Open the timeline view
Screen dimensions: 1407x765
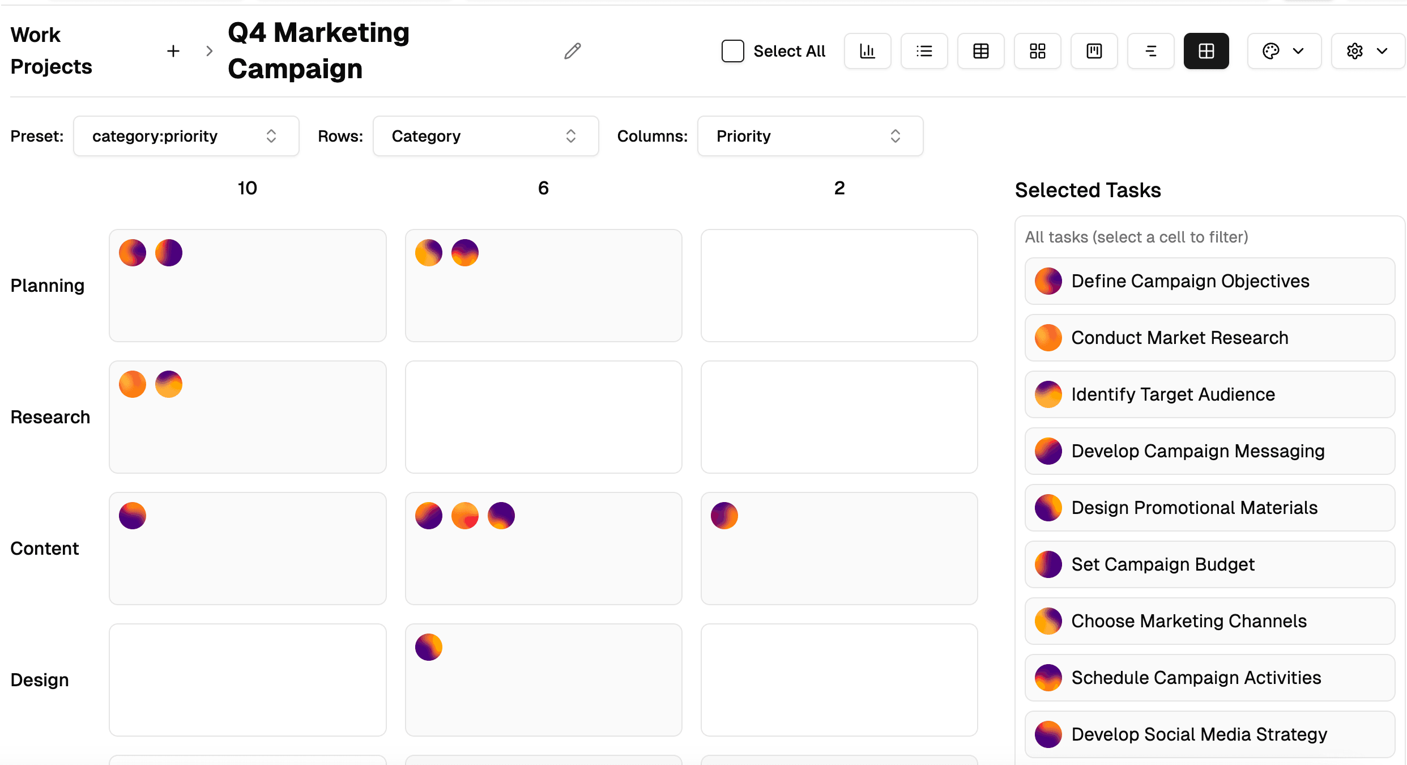click(x=1150, y=51)
